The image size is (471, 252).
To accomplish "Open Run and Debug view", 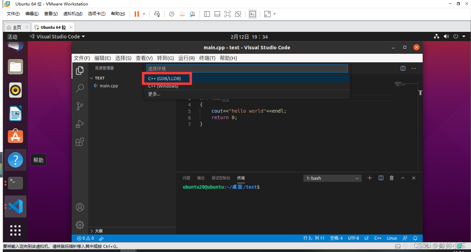I will [x=80, y=124].
